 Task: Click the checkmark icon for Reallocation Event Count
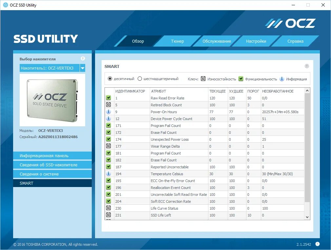108,187
